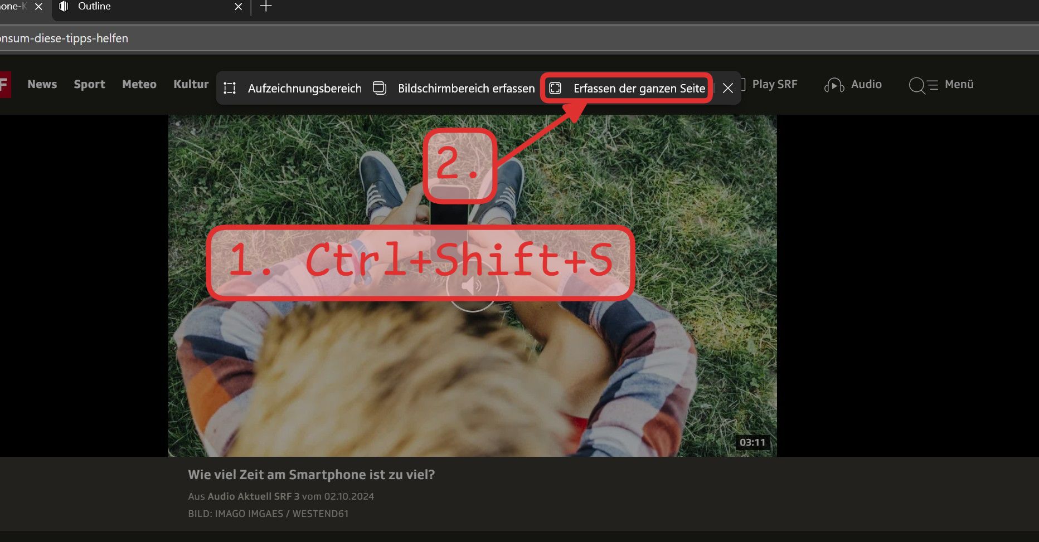Click the SRF logo
The height and width of the screenshot is (542, 1039).
pos(4,84)
